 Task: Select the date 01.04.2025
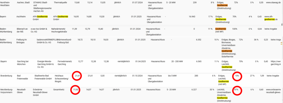coord(140,61)
